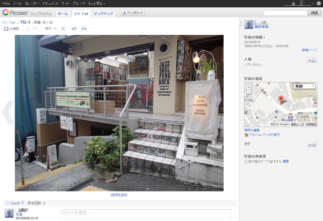
Task: Open the settings gear icon
Action: tap(319, 3)
